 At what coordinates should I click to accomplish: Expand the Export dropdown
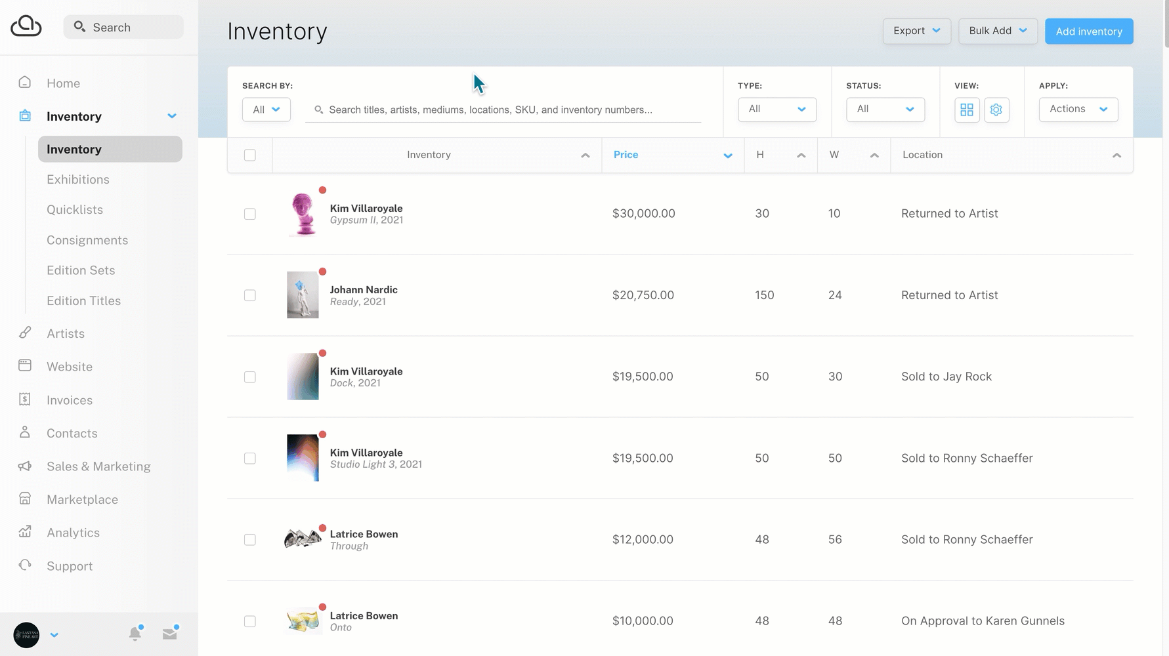(x=916, y=31)
